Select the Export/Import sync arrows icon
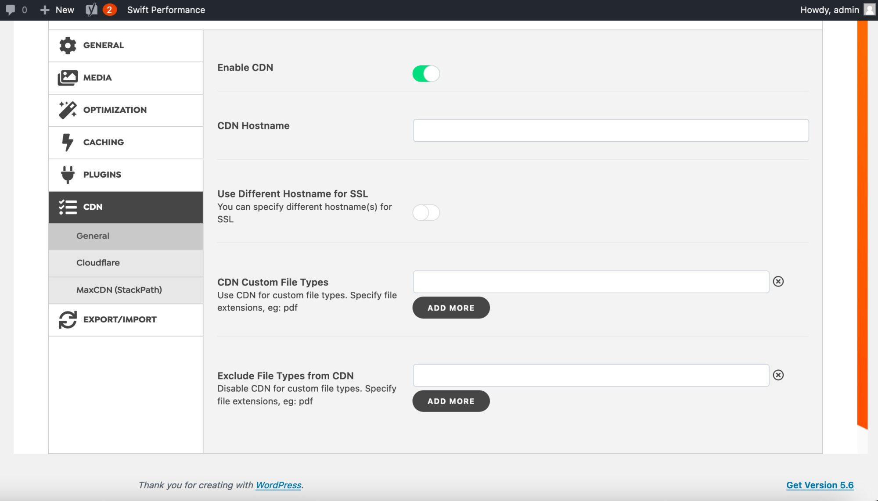Screen dimensions: 878x501 click(x=67, y=320)
